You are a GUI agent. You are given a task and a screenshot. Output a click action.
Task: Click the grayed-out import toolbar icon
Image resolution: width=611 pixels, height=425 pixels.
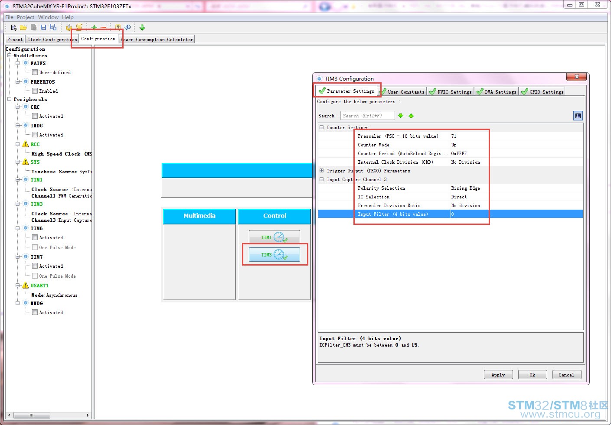[33, 27]
